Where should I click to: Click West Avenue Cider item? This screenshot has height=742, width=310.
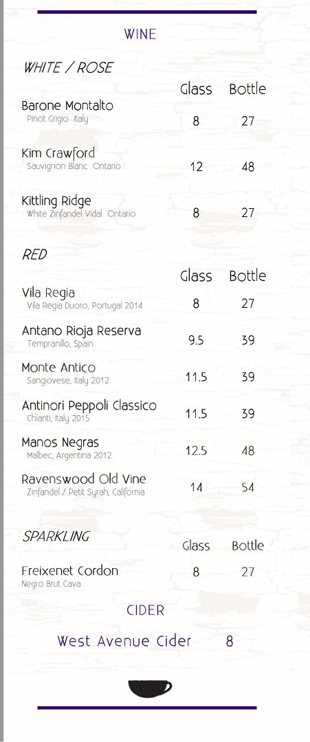(x=124, y=641)
